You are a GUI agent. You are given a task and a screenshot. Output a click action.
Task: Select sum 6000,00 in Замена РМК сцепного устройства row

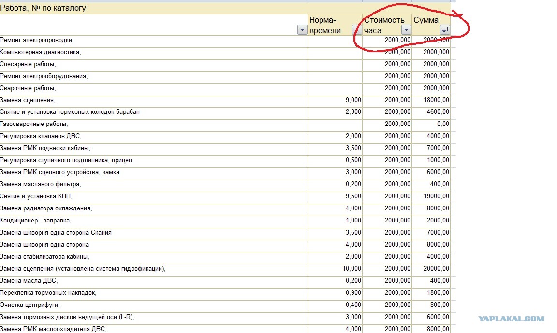(438, 172)
